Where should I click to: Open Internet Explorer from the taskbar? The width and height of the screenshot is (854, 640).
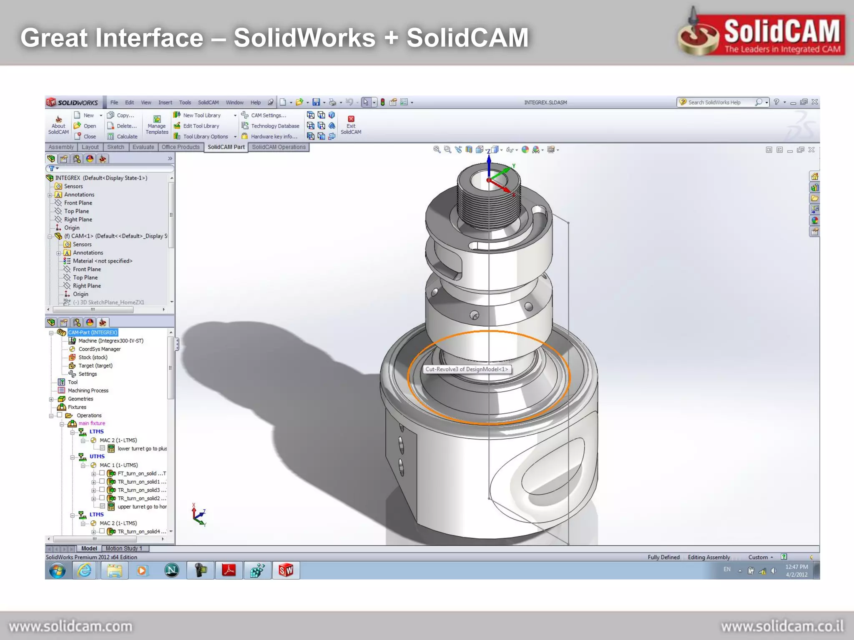click(x=85, y=570)
